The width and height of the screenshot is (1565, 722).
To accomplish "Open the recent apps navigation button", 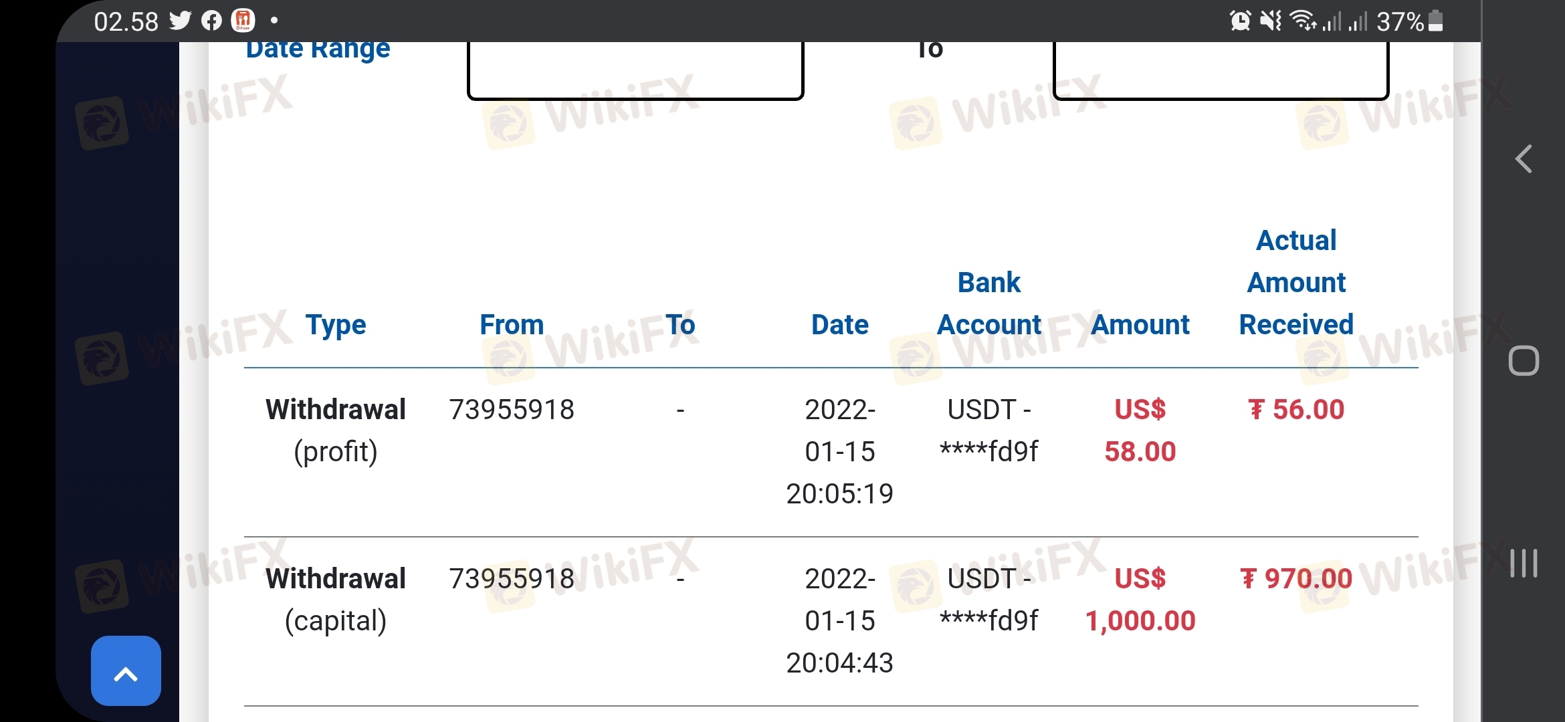I will point(1524,563).
